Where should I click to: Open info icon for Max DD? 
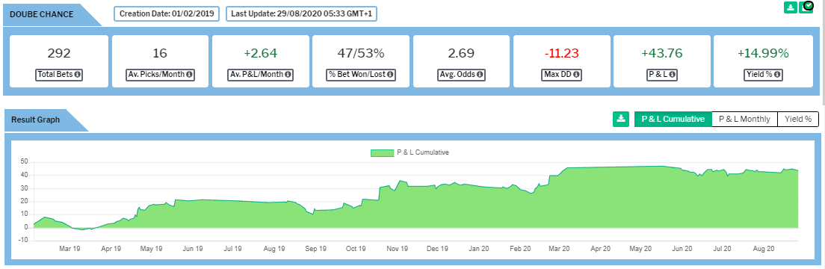(577, 75)
